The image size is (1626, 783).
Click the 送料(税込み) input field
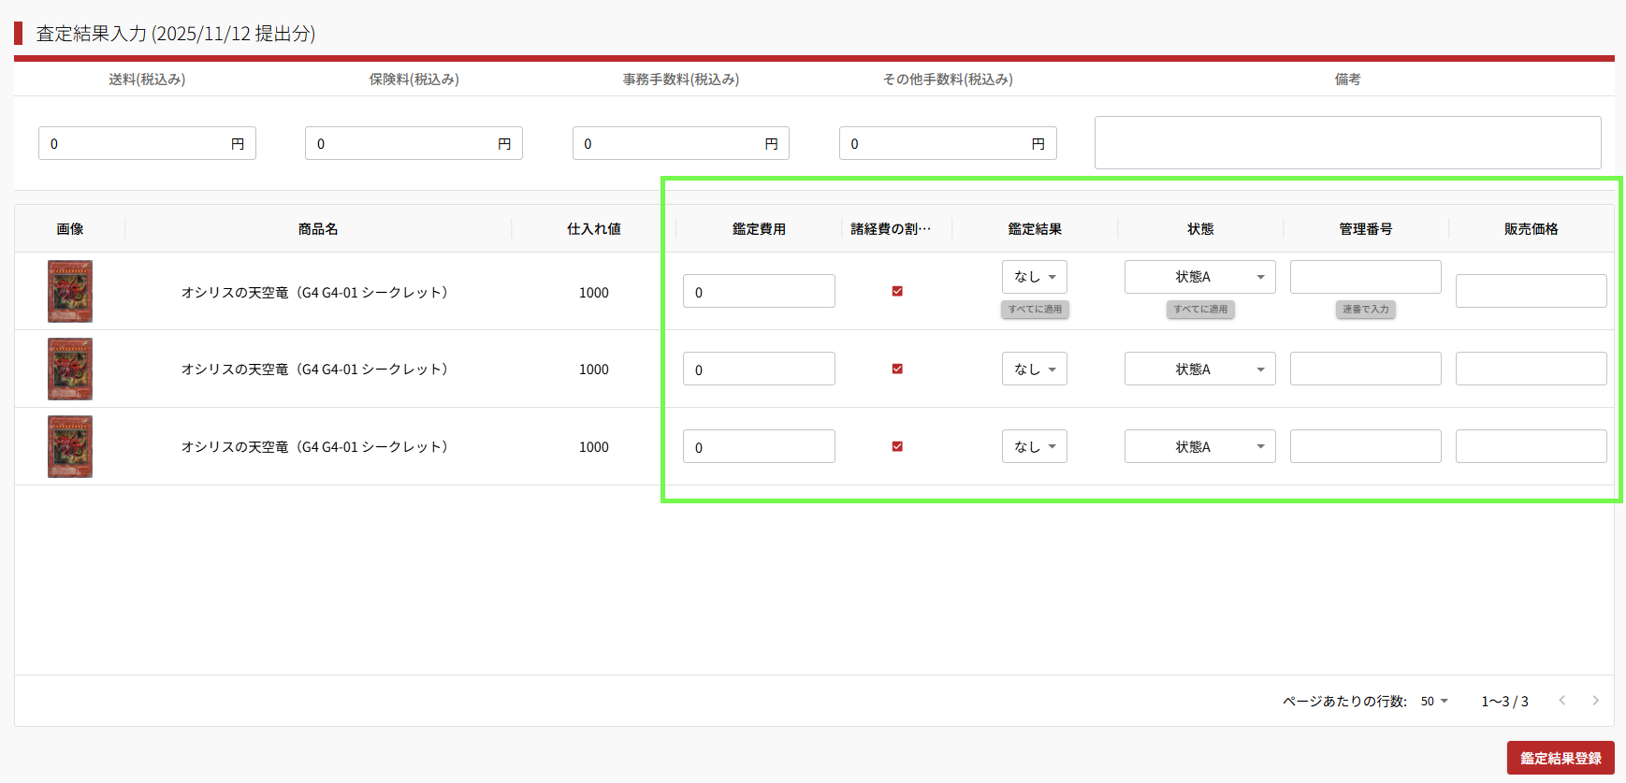click(x=136, y=143)
